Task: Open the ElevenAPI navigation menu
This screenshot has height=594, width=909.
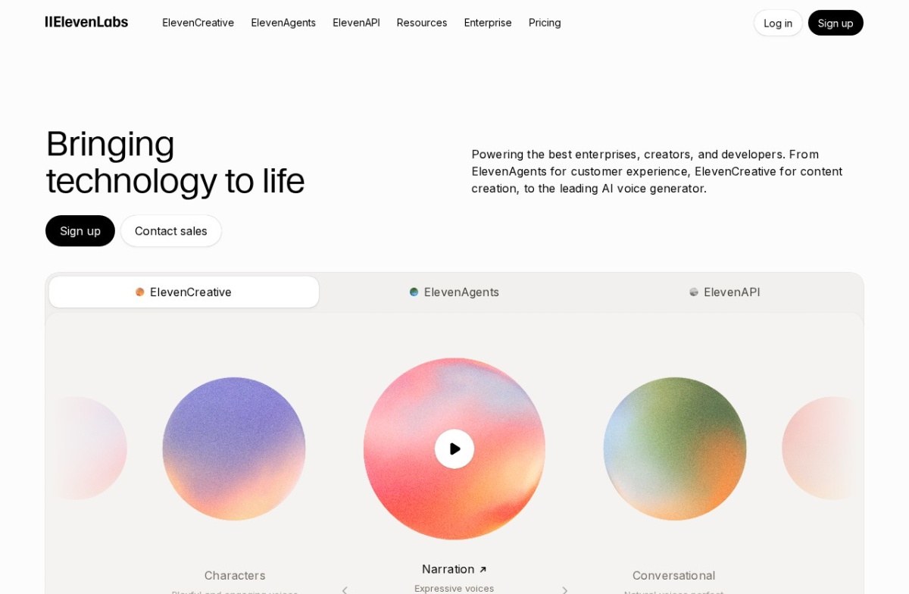Action: click(356, 23)
